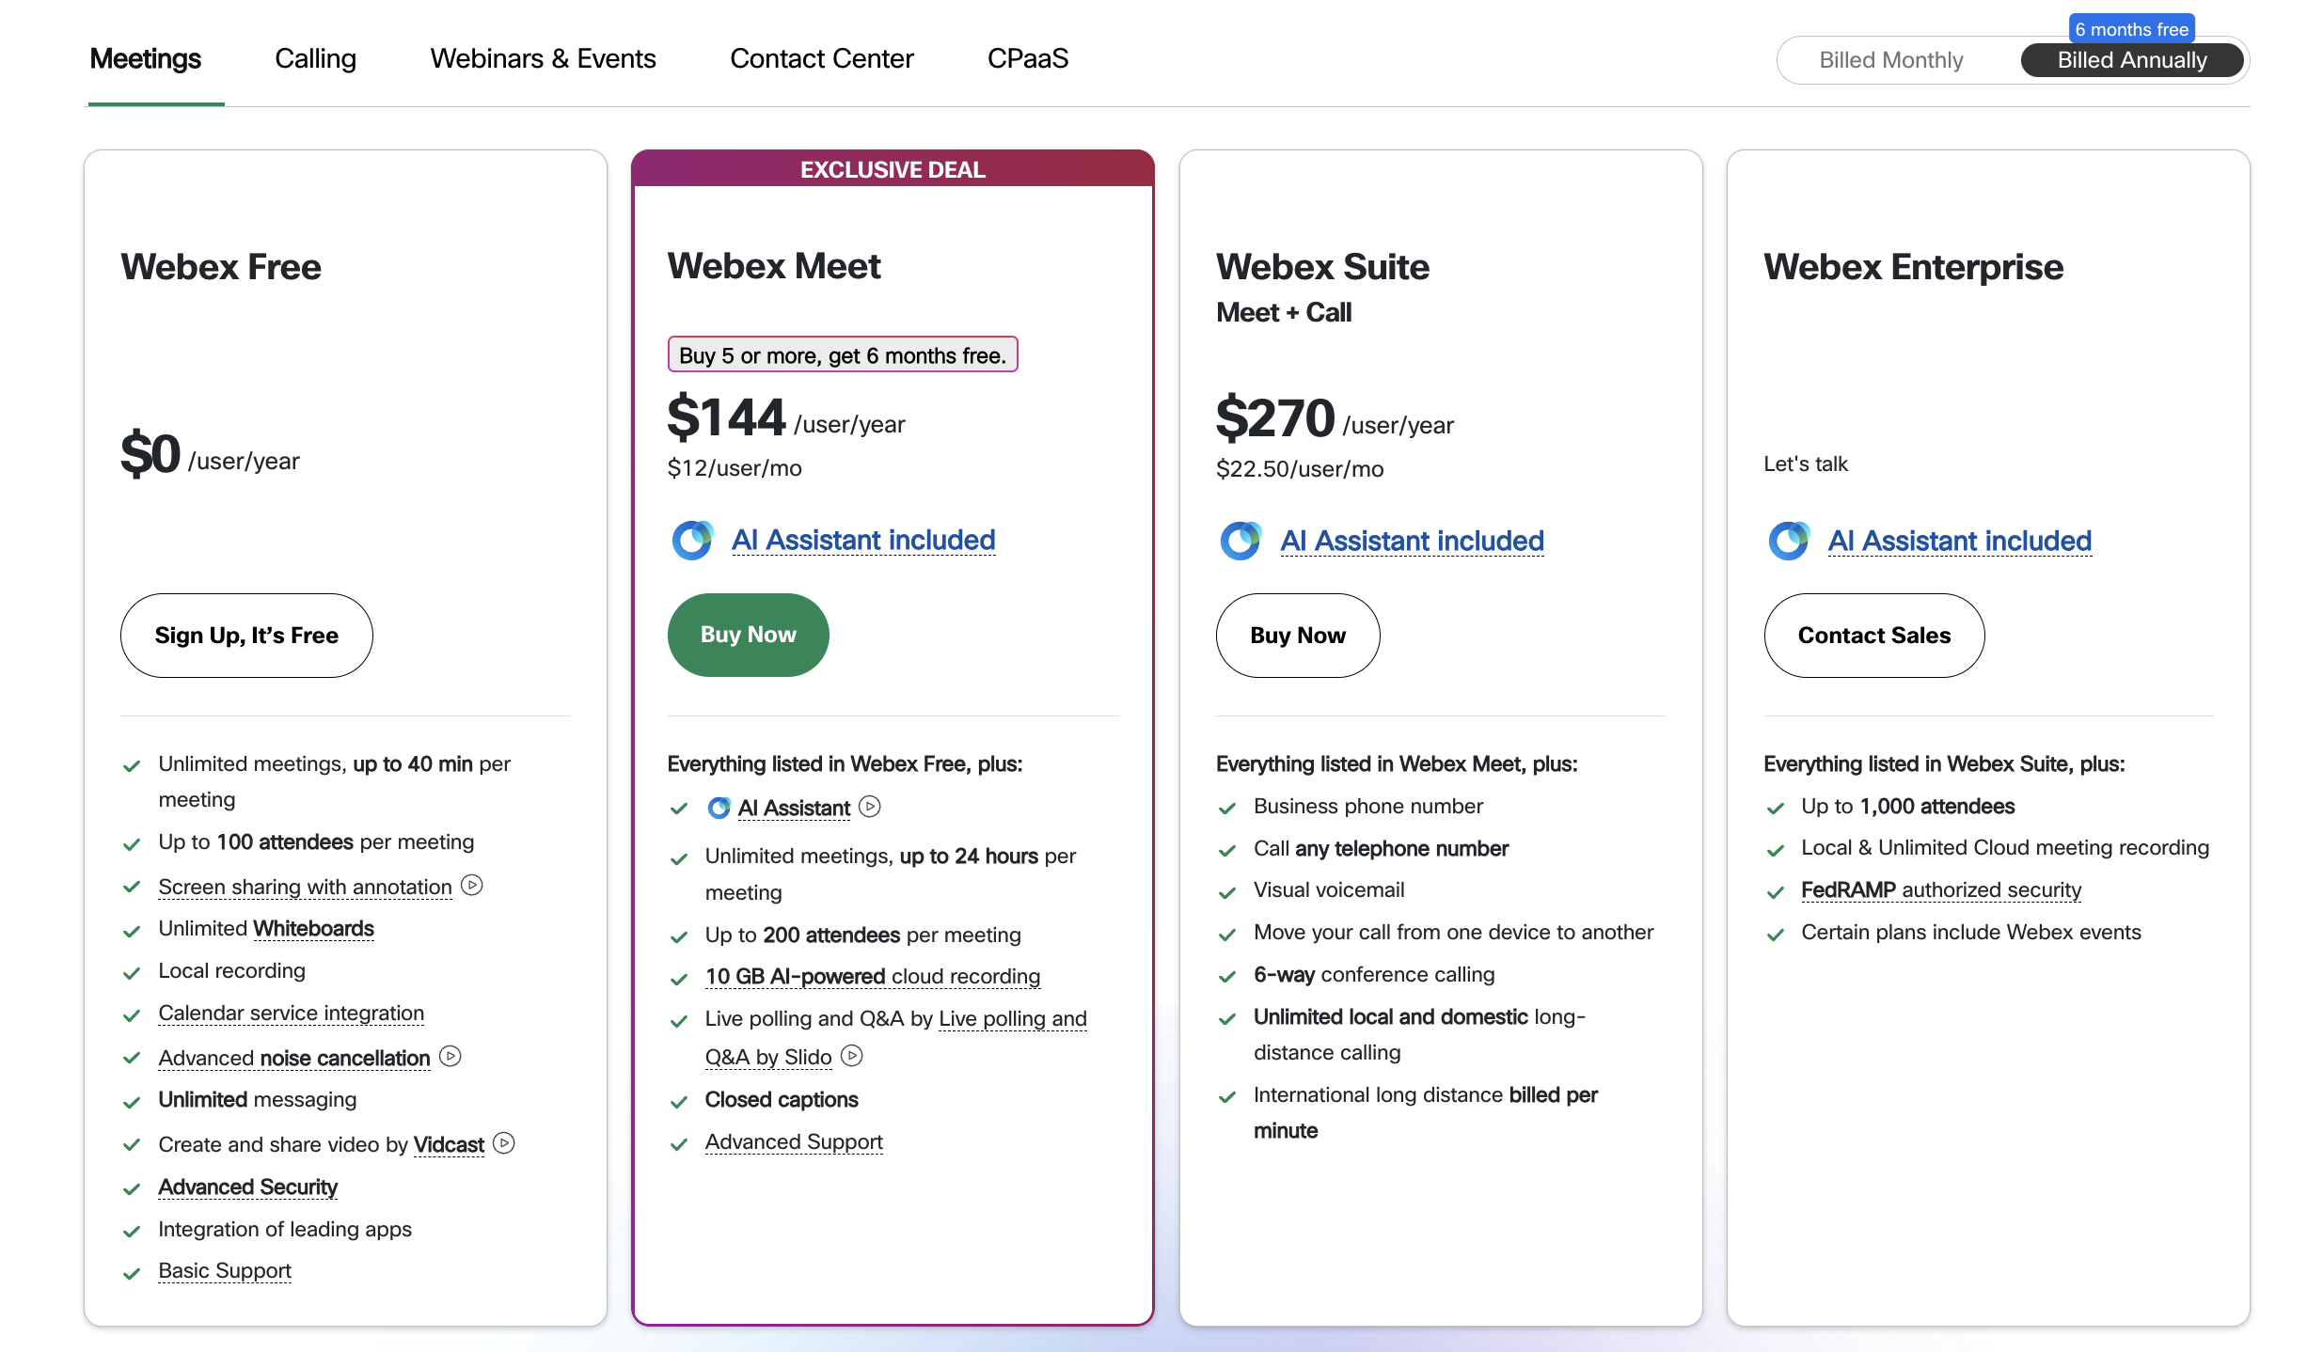Select the Billed Annually option
Viewport: 2323px width, 1352px height.
[x=2131, y=60]
